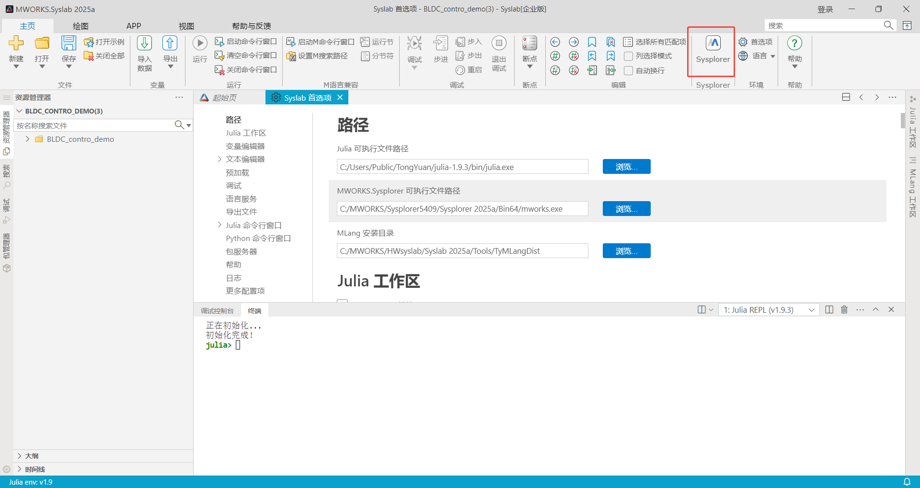Screen dimensions: 920x488
Task: Click 关闭命令行窗口 in the ribbon
Action: point(245,70)
